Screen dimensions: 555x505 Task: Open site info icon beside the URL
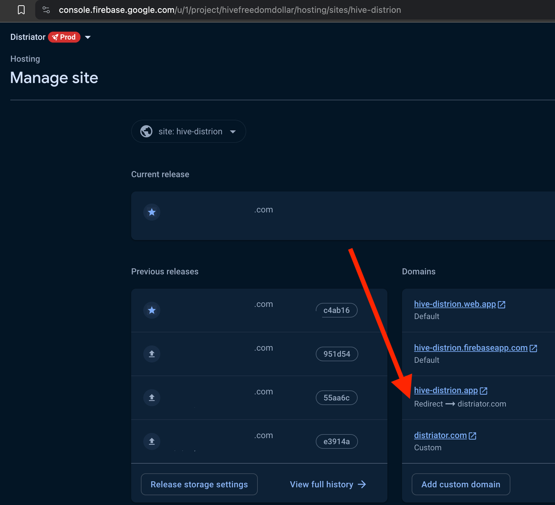[x=46, y=10]
